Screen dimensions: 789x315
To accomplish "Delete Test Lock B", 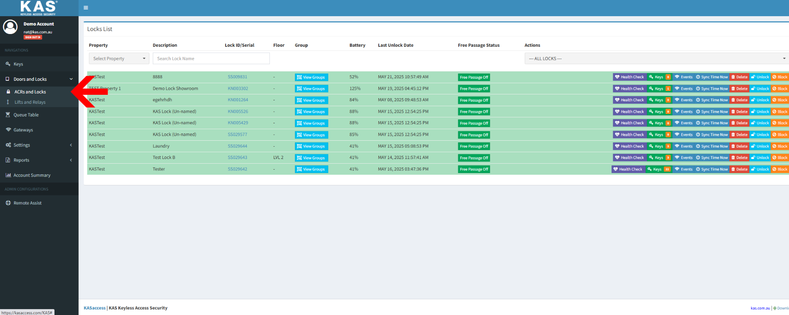I will click(740, 158).
